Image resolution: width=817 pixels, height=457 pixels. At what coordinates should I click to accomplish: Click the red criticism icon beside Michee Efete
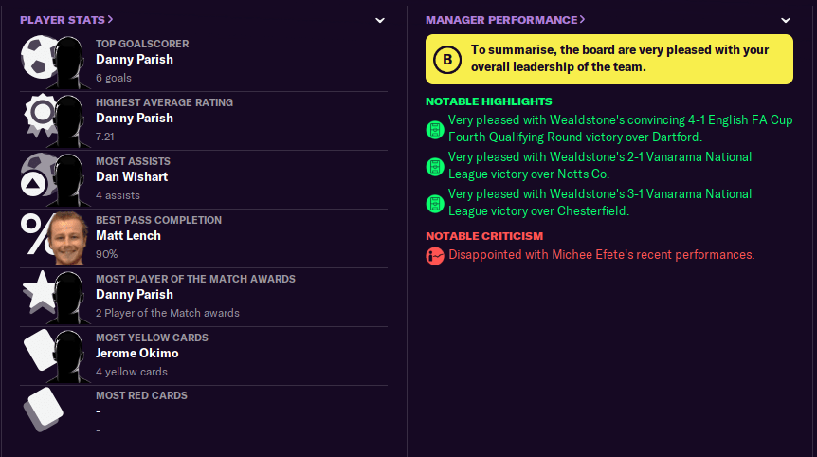[x=435, y=255]
